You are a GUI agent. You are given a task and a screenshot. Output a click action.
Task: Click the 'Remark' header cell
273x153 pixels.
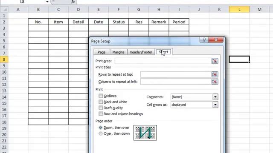tap(159, 22)
